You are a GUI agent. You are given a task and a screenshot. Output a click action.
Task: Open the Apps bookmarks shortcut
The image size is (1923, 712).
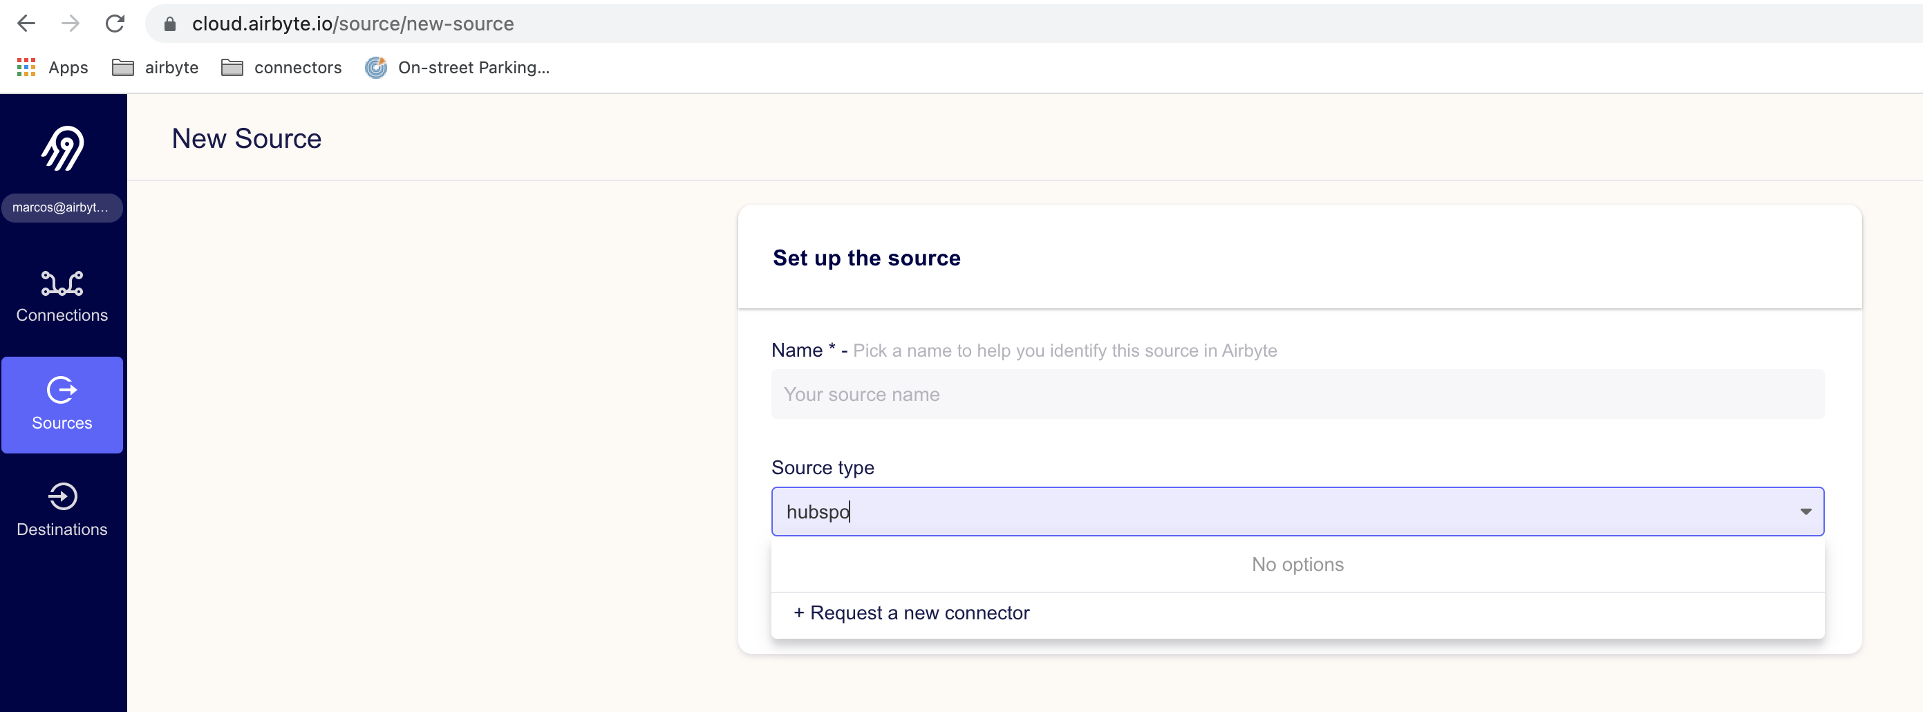pos(53,68)
